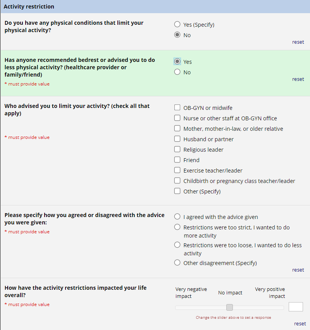The height and width of the screenshot is (330, 310).
Task: Select "I agreed with the advice given"
Action: 177,216
